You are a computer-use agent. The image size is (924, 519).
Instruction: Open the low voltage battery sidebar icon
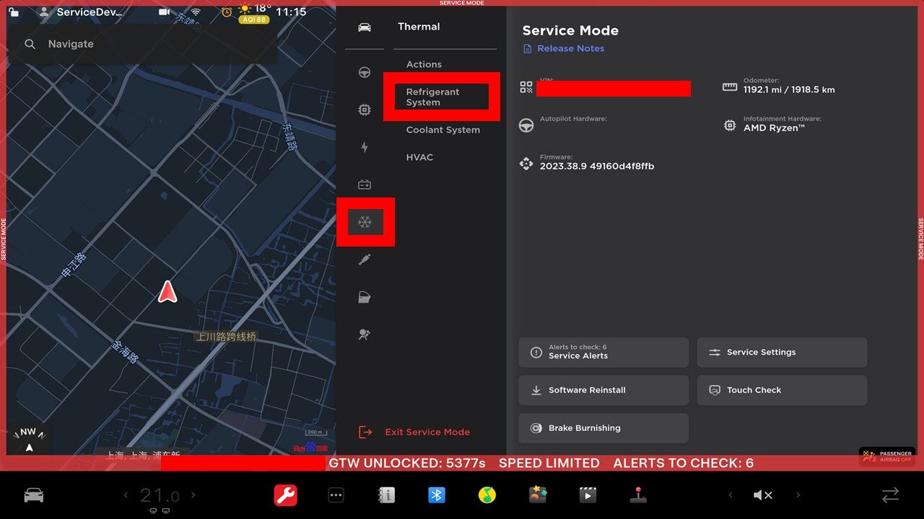point(365,185)
